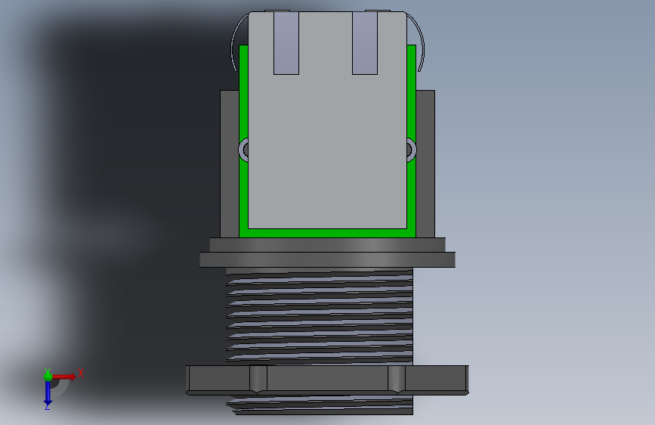Screen dimensions: 655x425
Task: Select the right bluish tab on the connector top
Action: [365, 43]
